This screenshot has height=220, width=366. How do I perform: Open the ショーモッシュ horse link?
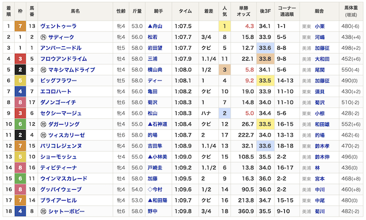tap(58, 157)
